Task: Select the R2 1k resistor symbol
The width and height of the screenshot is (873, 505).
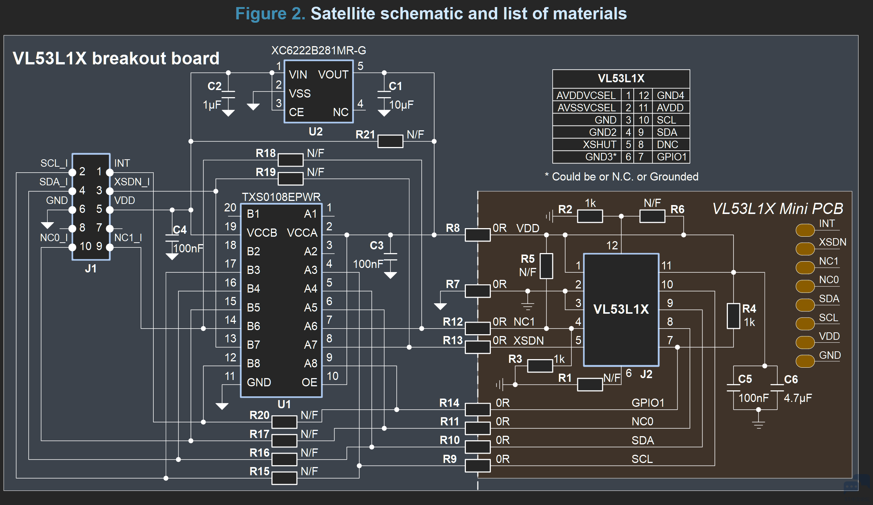Action: [590, 216]
